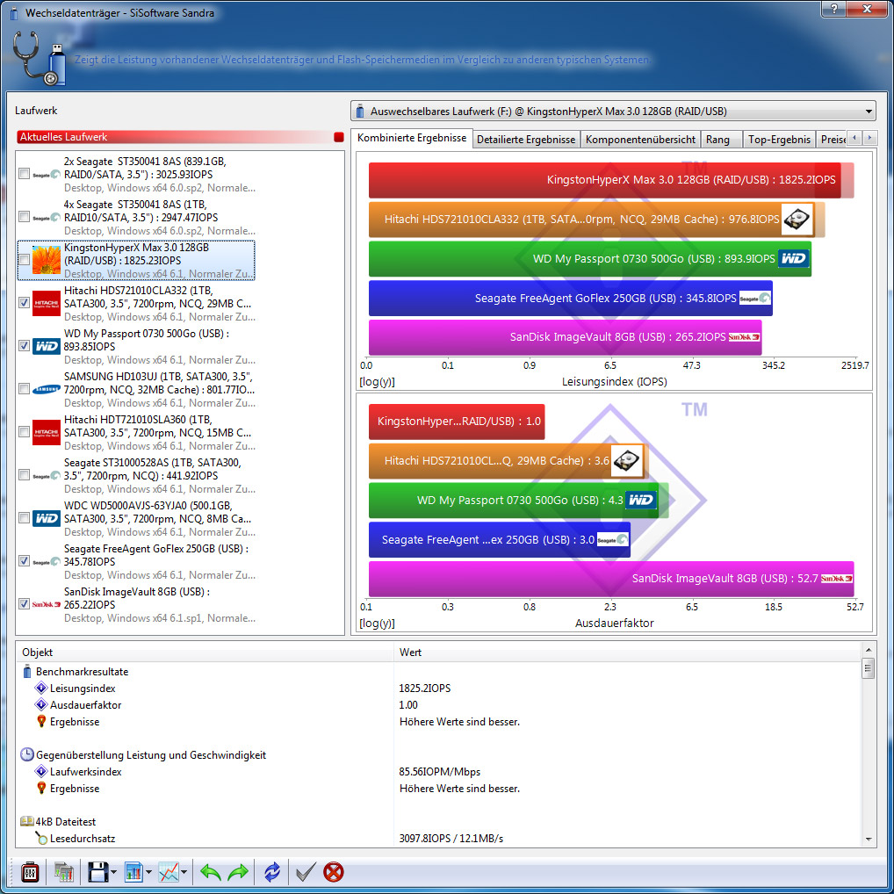Click the Samsung logo of the HD103UJ entry

pyautogui.click(x=47, y=389)
